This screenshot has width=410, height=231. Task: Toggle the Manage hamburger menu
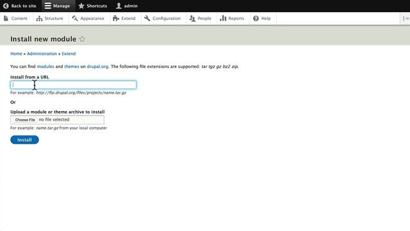pos(47,6)
